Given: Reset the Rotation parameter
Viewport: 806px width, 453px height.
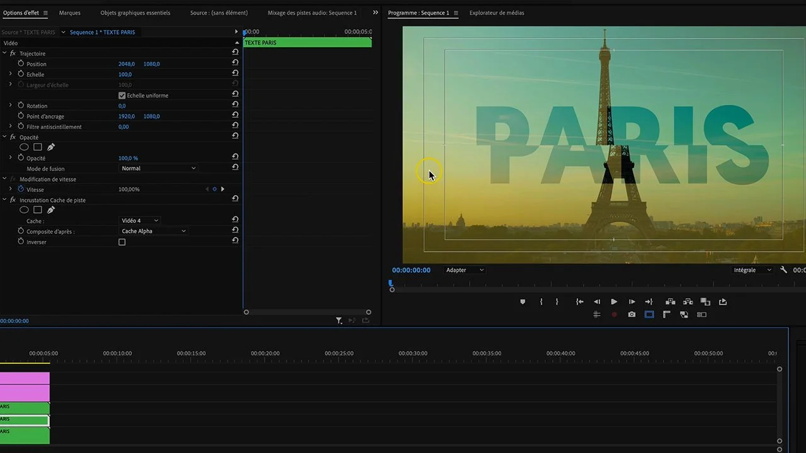Looking at the screenshot, I should click(235, 106).
